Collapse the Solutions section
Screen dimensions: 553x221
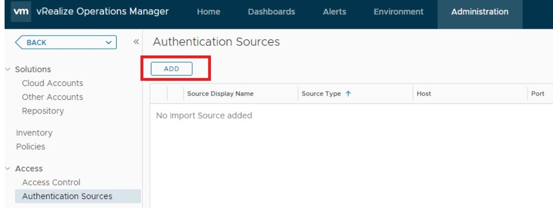[x=8, y=69]
